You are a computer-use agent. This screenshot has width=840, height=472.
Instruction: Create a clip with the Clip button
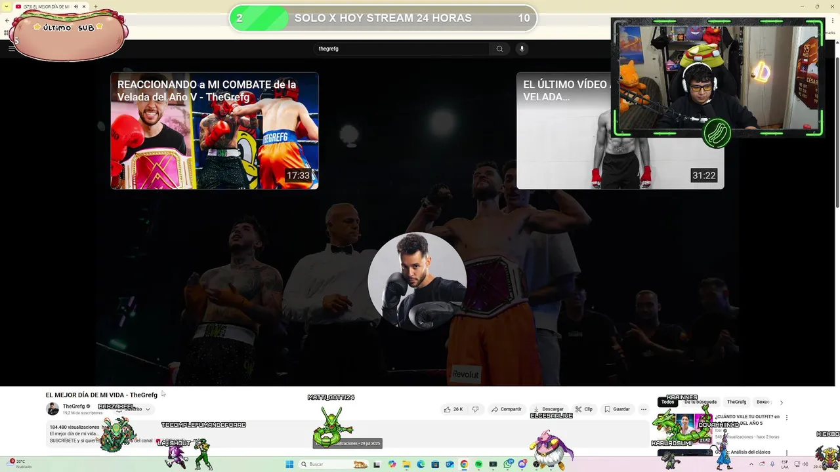[x=583, y=409]
